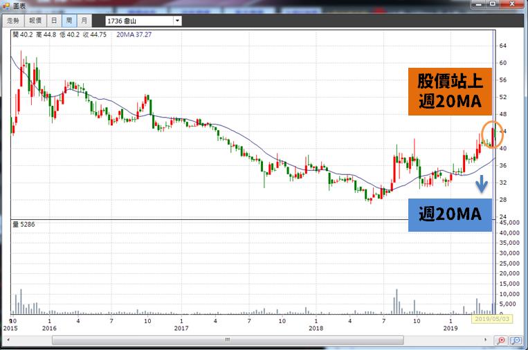The width and height of the screenshot is (528, 350).
Task: Close the chart window
Action: (512, 4)
